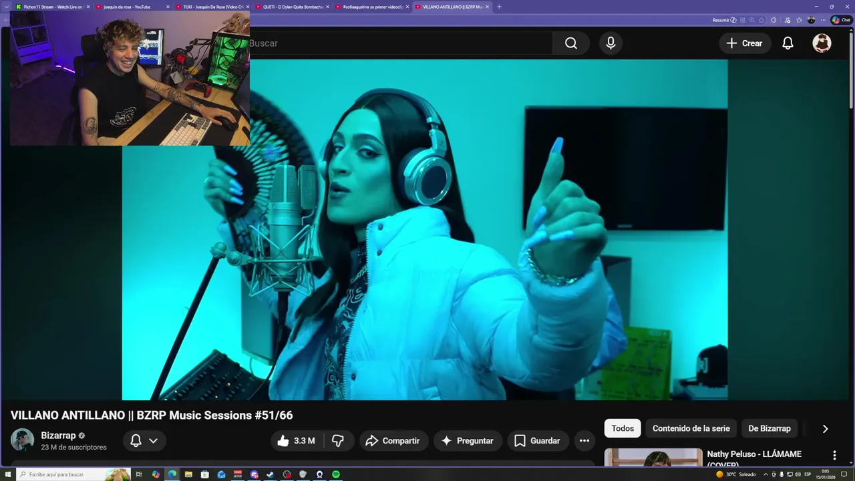Viewport: 855px width, 481px height.
Task: Open the network tray icon
Action: [x=790, y=474]
